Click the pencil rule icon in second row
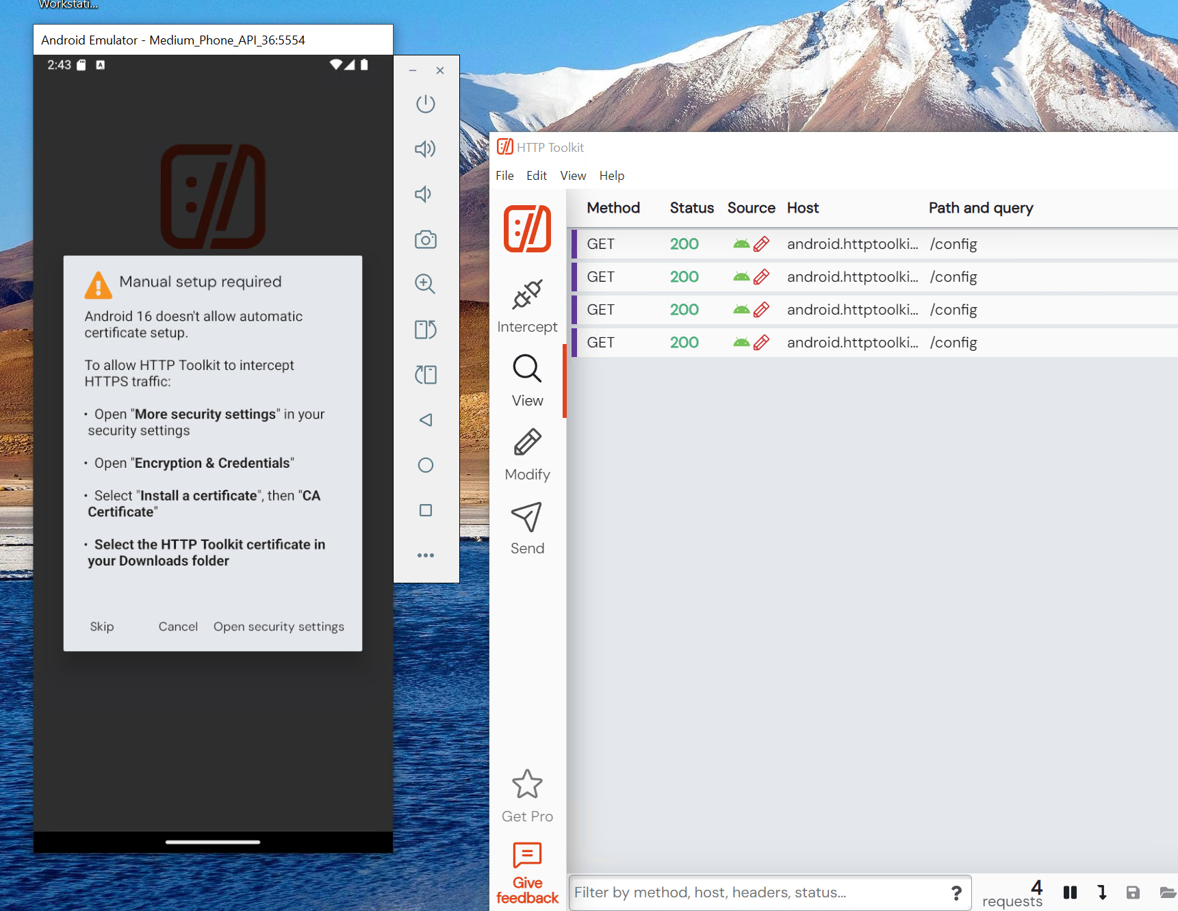The height and width of the screenshot is (911, 1178). point(761,277)
